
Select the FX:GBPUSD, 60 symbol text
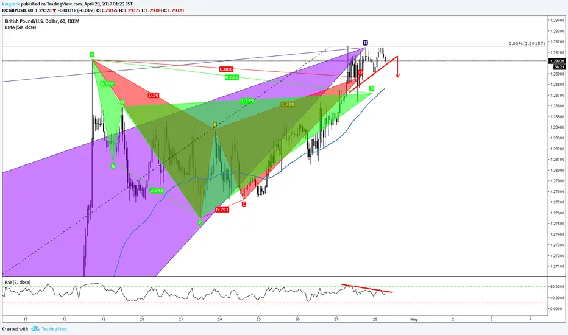pyautogui.click(x=18, y=10)
